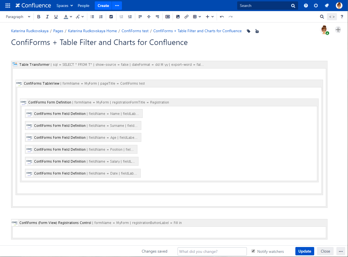Open the page layout tool
The height and width of the screenshot is (257, 348).
(x=167, y=17)
